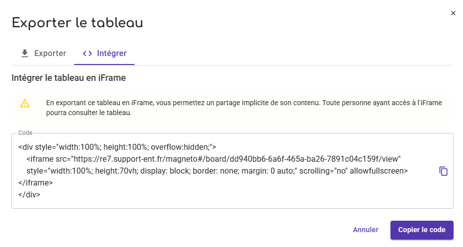Click the angle-brackets icon on Intégrer tab
463x247 pixels.
(x=87, y=54)
